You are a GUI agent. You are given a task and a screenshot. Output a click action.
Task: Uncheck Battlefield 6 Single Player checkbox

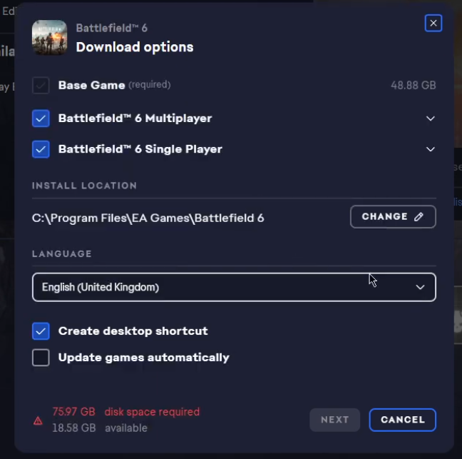(x=41, y=149)
